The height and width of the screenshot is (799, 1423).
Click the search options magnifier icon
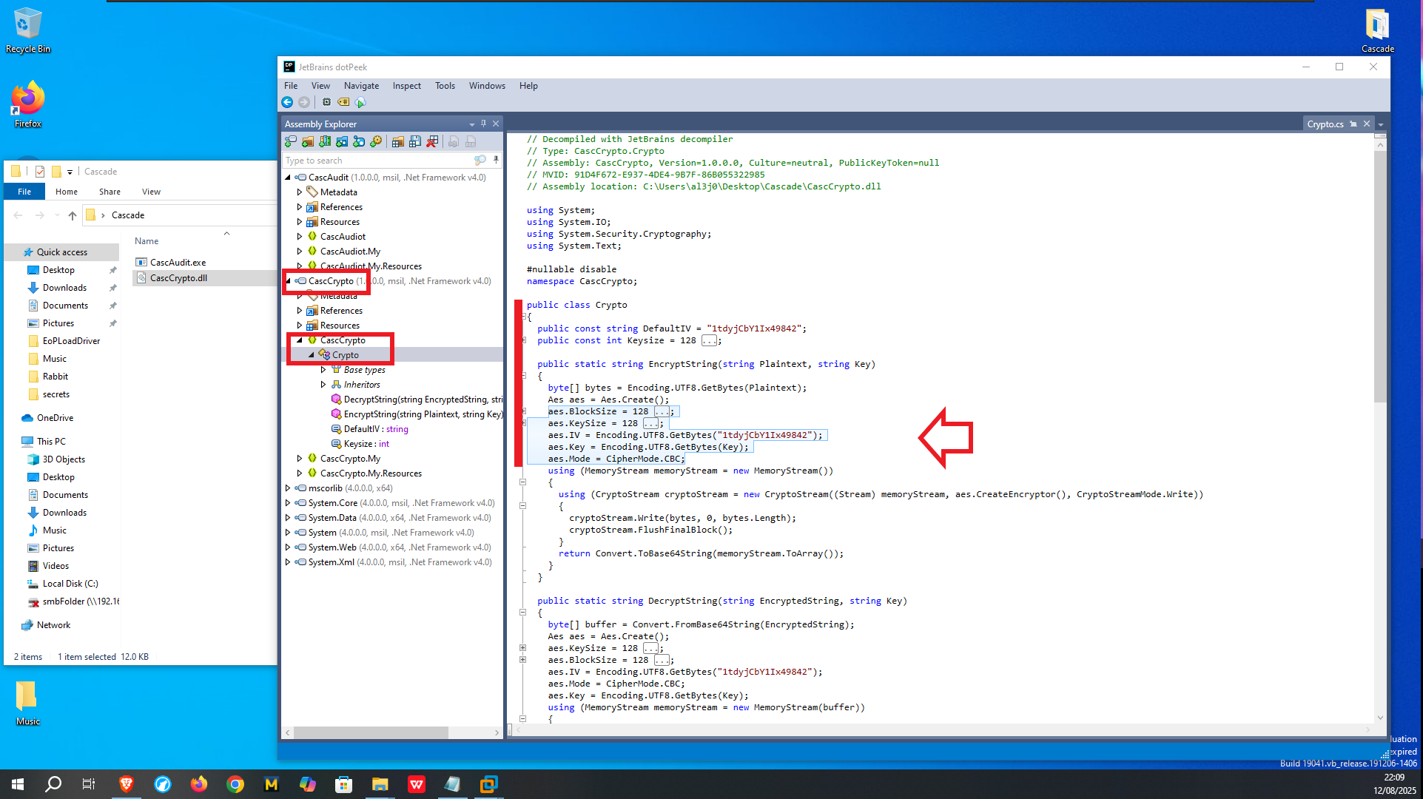480,161
